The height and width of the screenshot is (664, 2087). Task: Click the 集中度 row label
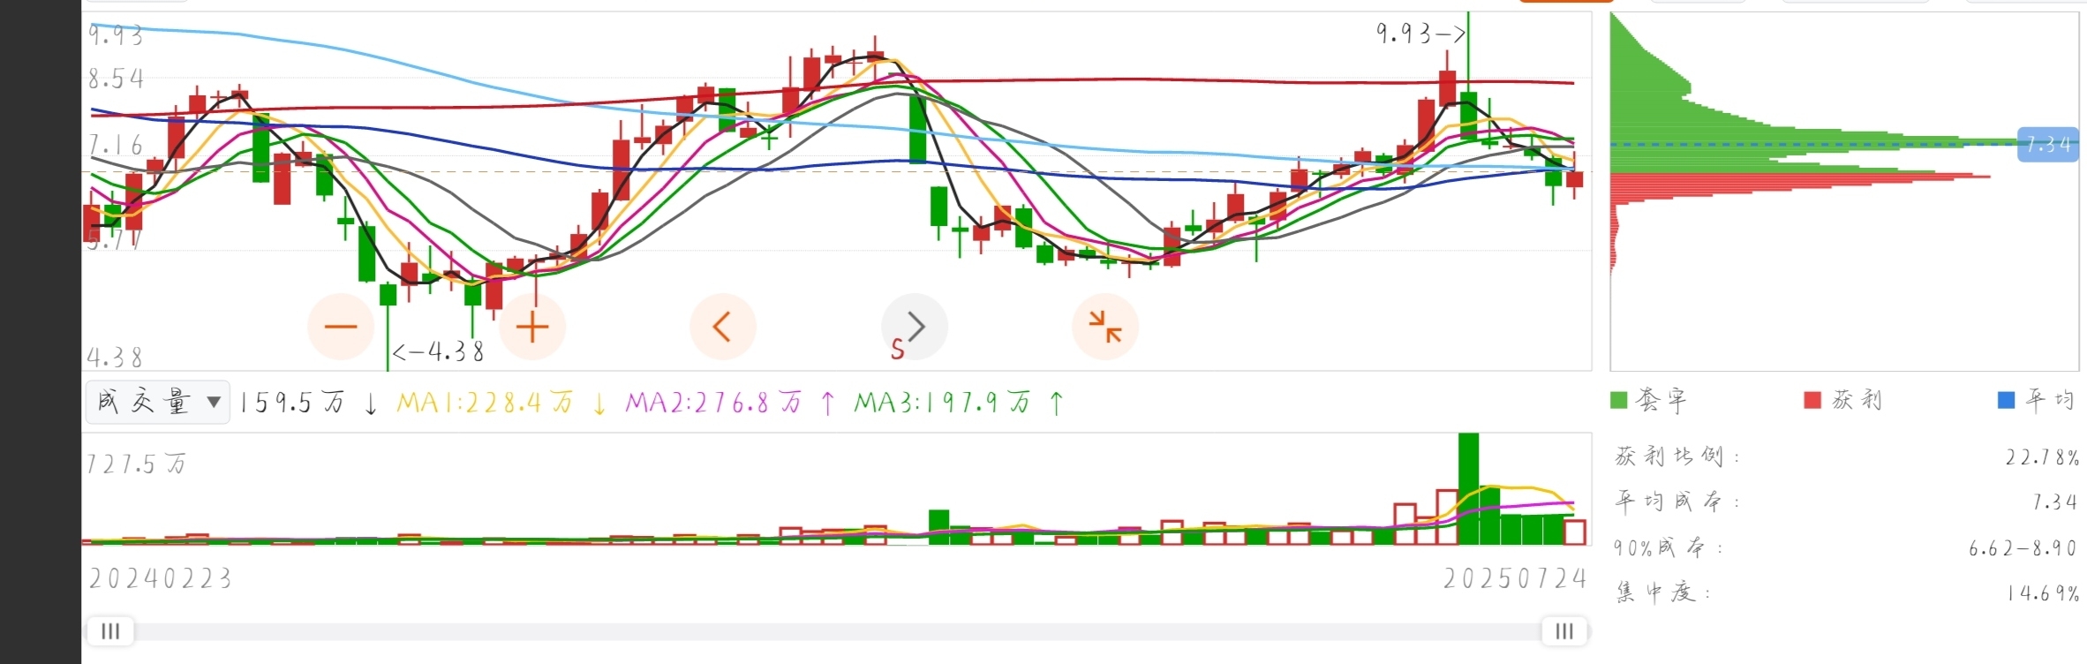point(1663,592)
